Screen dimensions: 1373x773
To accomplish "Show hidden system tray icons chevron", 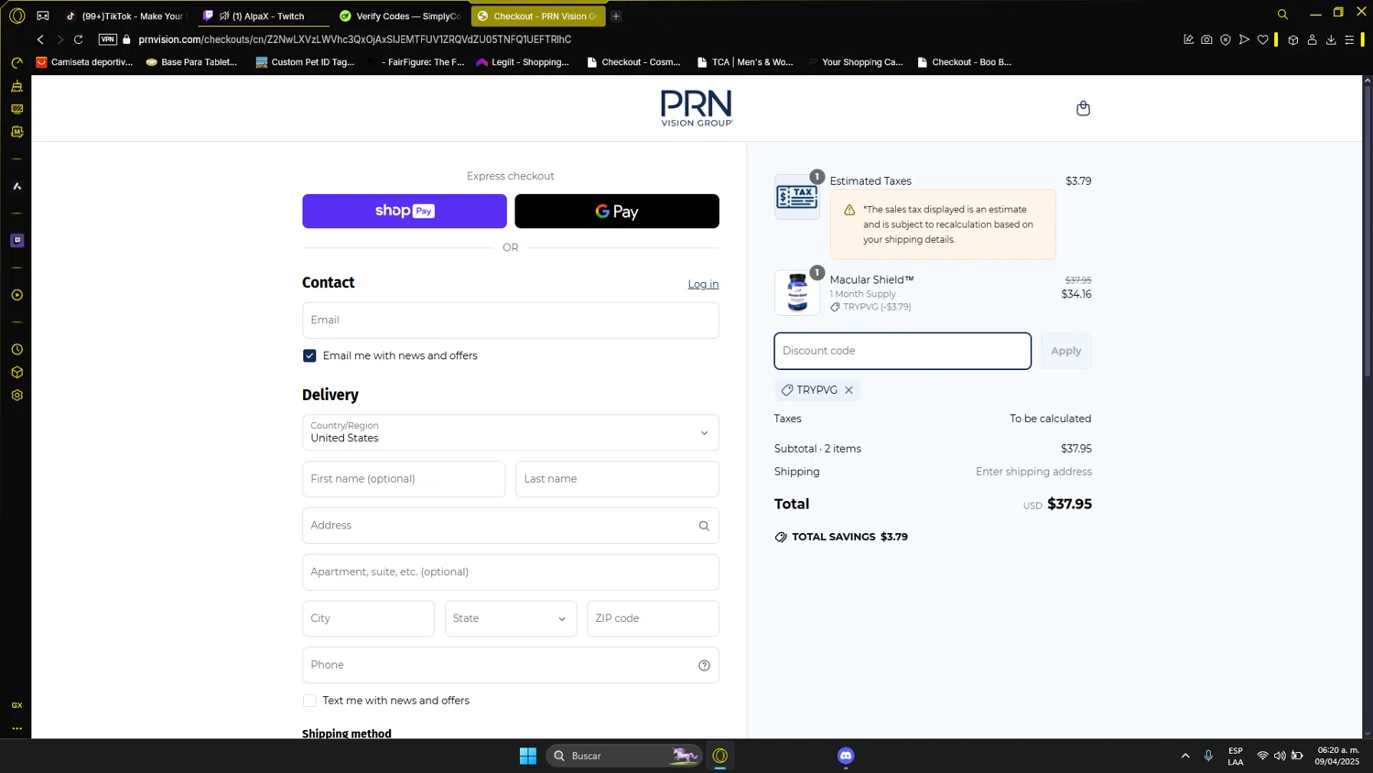I will click(x=1185, y=756).
